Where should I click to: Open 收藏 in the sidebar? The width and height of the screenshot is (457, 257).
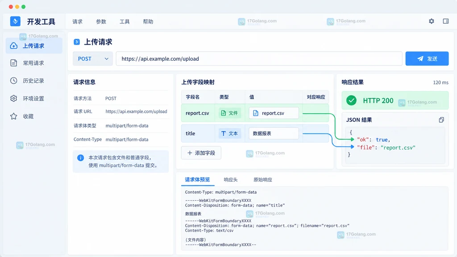click(34, 116)
